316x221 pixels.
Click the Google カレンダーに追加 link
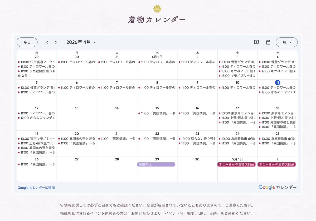(x=36, y=188)
